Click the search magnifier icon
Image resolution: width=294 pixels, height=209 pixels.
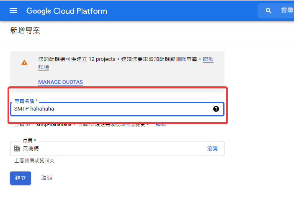(268, 11)
